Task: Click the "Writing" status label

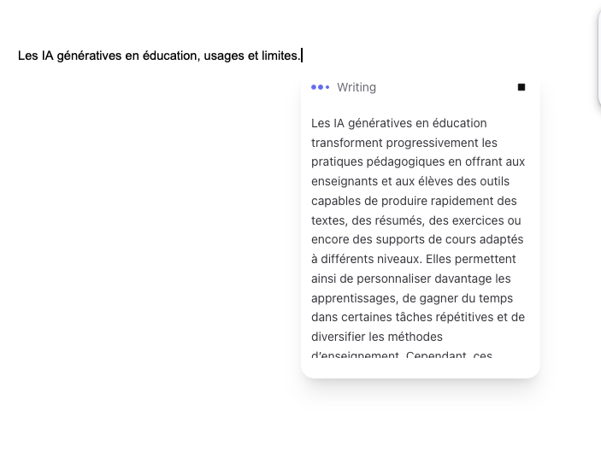Action: (x=356, y=87)
